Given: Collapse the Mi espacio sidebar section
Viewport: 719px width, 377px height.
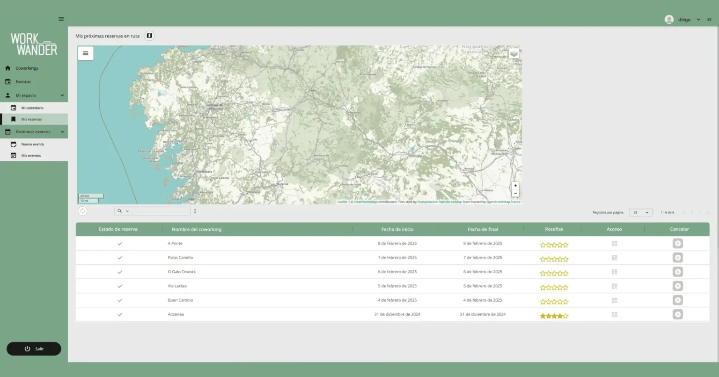Looking at the screenshot, I should point(61,95).
